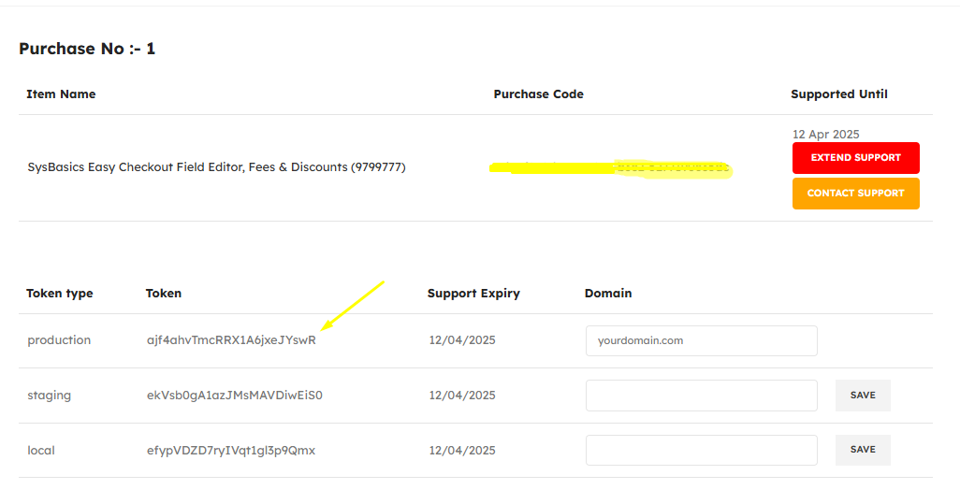The width and height of the screenshot is (960, 504).
Task: Click the Token column header
Action: point(164,293)
